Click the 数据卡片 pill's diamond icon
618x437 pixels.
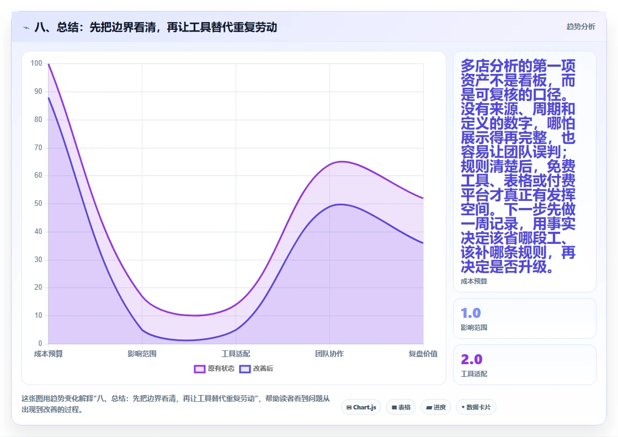(x=463, y=407)
